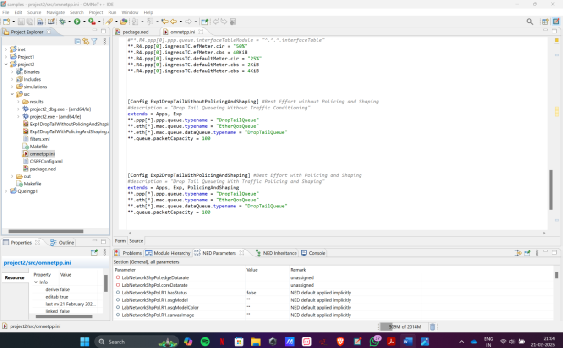This screenshot has width=563, height=348.
Task: Click the Windows Start button
Action: 85,342
